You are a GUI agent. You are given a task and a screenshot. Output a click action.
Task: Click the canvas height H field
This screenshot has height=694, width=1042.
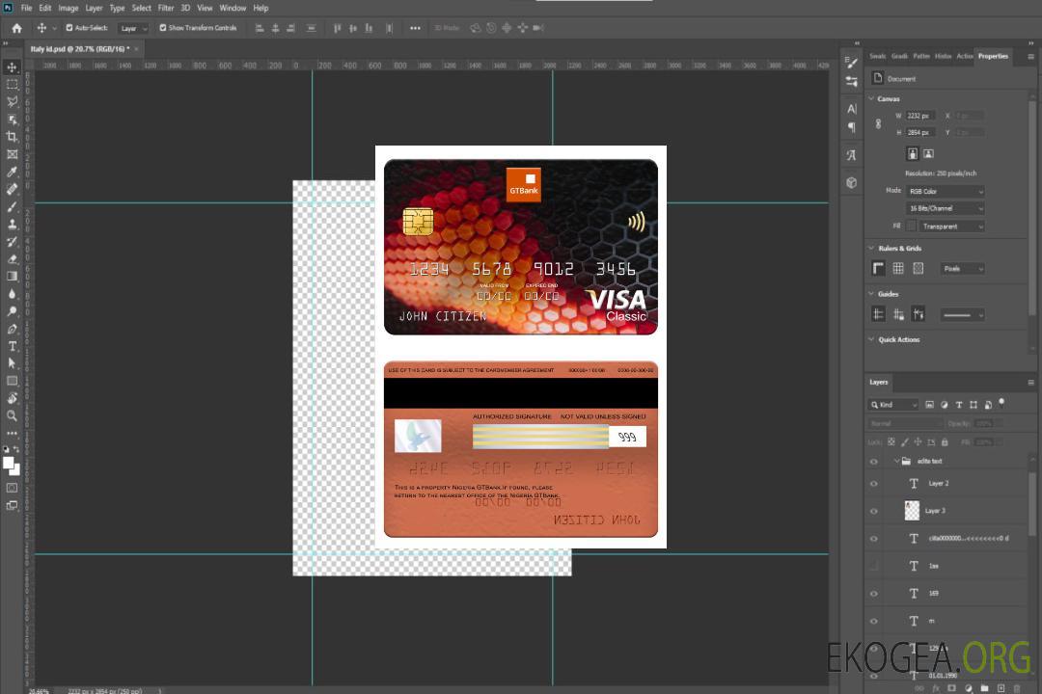point(920,133)
